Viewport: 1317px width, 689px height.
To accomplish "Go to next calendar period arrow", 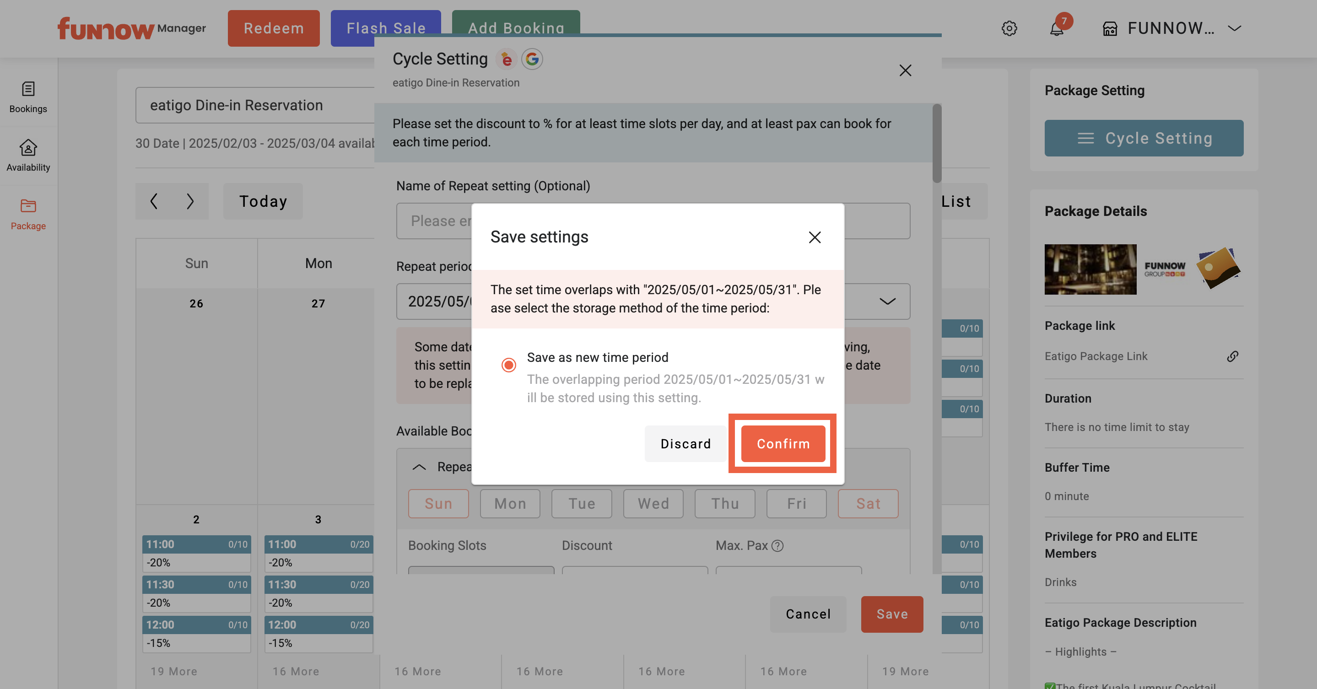I will [x=190, y=201].
